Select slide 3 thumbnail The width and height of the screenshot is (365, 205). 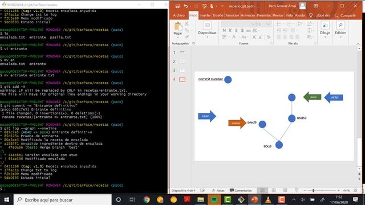pos(182,71)
